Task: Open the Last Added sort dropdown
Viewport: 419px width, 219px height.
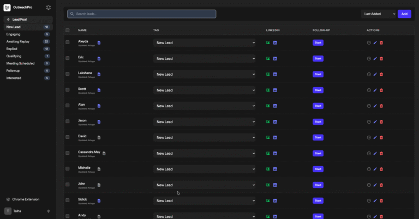Action: pos(379,14)
